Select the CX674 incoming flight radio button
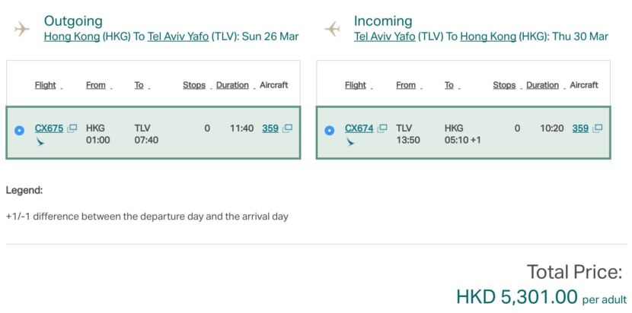The height and width of the screenshot is (313, 632). tap(330, 130)
